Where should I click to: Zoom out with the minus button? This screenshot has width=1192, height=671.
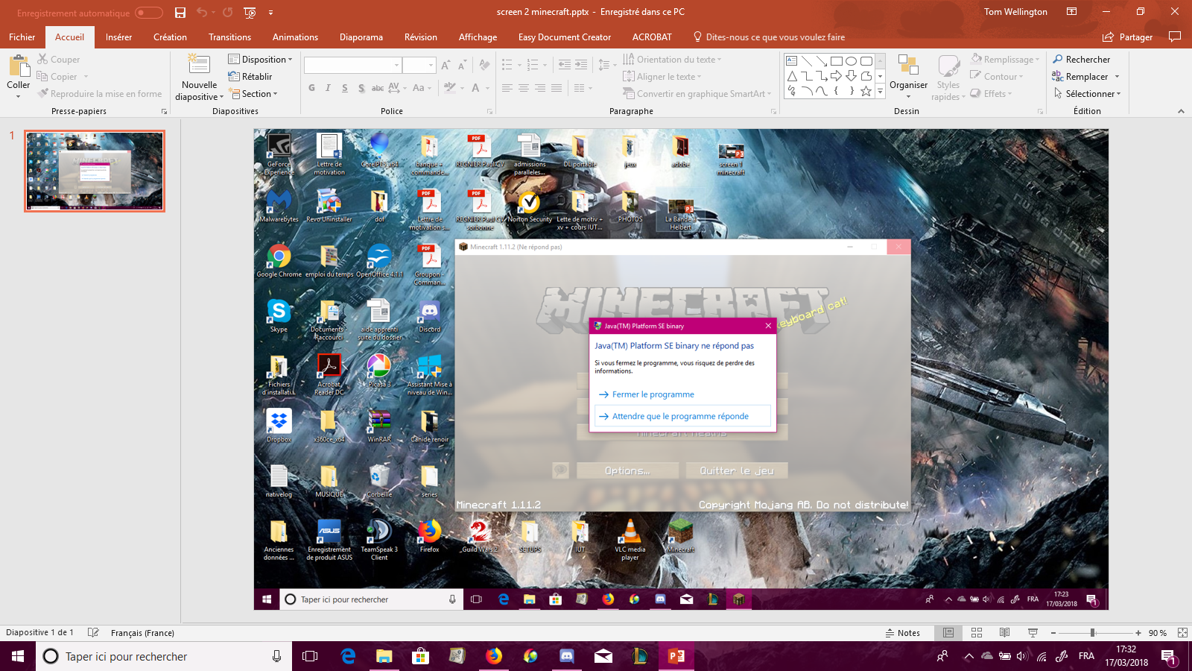point(1053,633)
